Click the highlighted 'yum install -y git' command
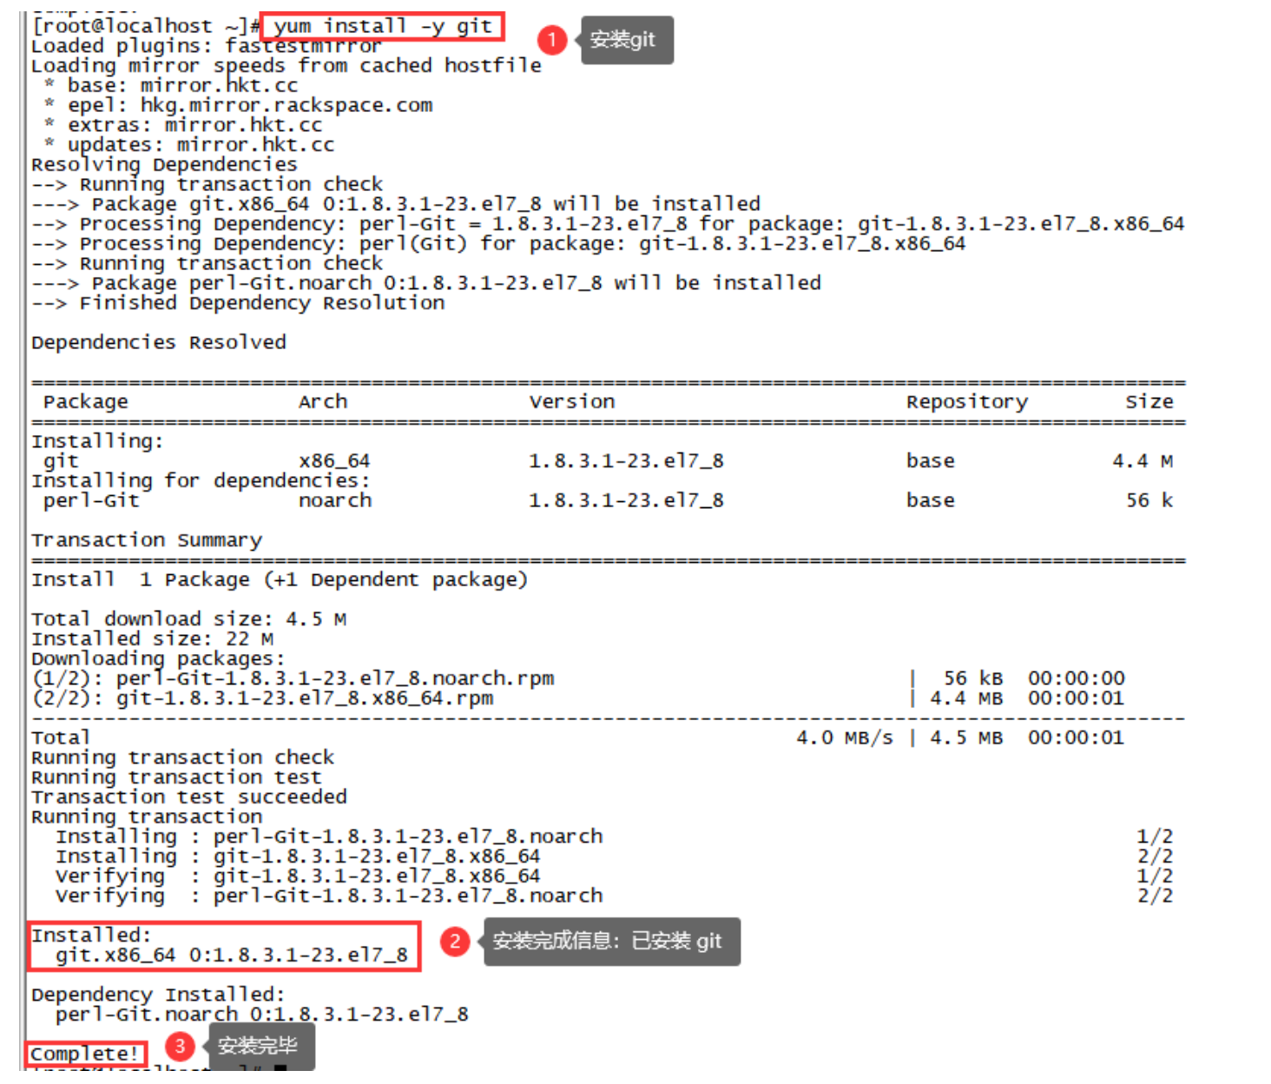This screenshot has height=1084, width=1271. 382,27
